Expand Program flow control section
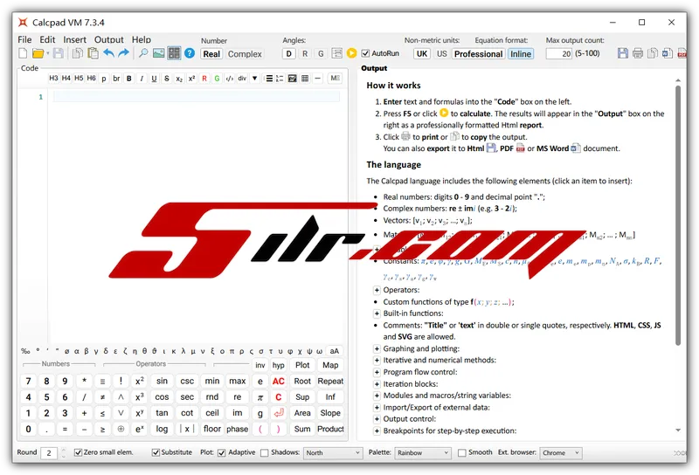 377,372
